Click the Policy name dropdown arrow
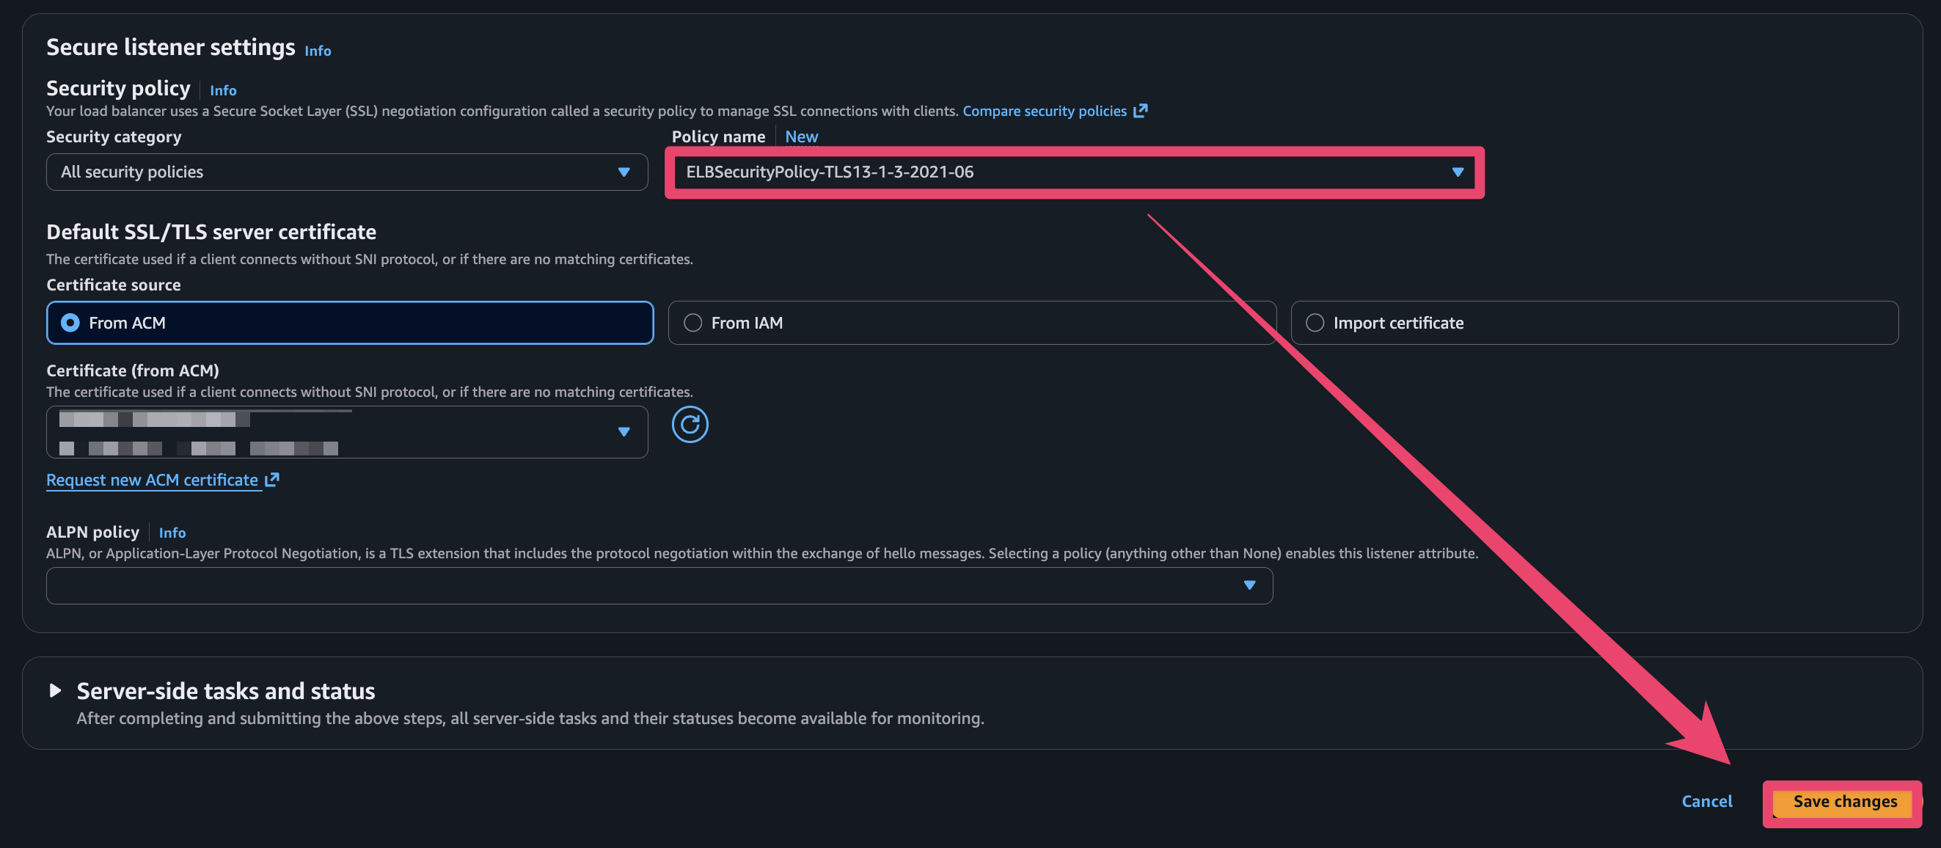Screen dimensions: 1941x848 pos(1458,172)
